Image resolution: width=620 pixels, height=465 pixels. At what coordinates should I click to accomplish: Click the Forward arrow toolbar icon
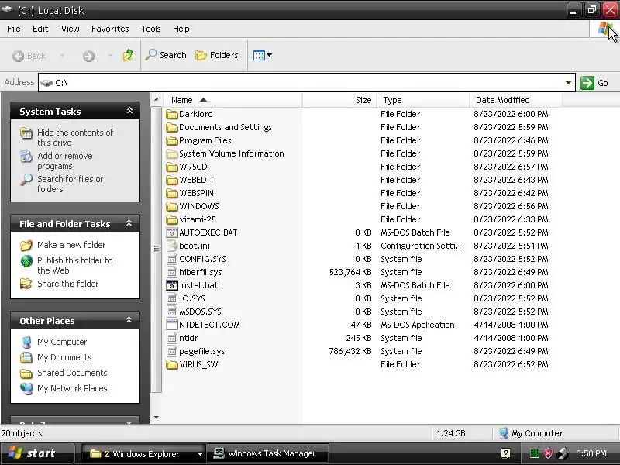(x=88, y=56)
